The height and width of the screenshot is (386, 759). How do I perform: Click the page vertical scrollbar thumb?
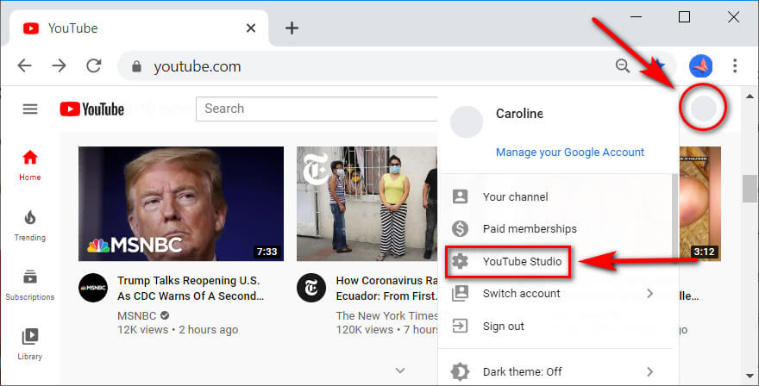(750, 188)
